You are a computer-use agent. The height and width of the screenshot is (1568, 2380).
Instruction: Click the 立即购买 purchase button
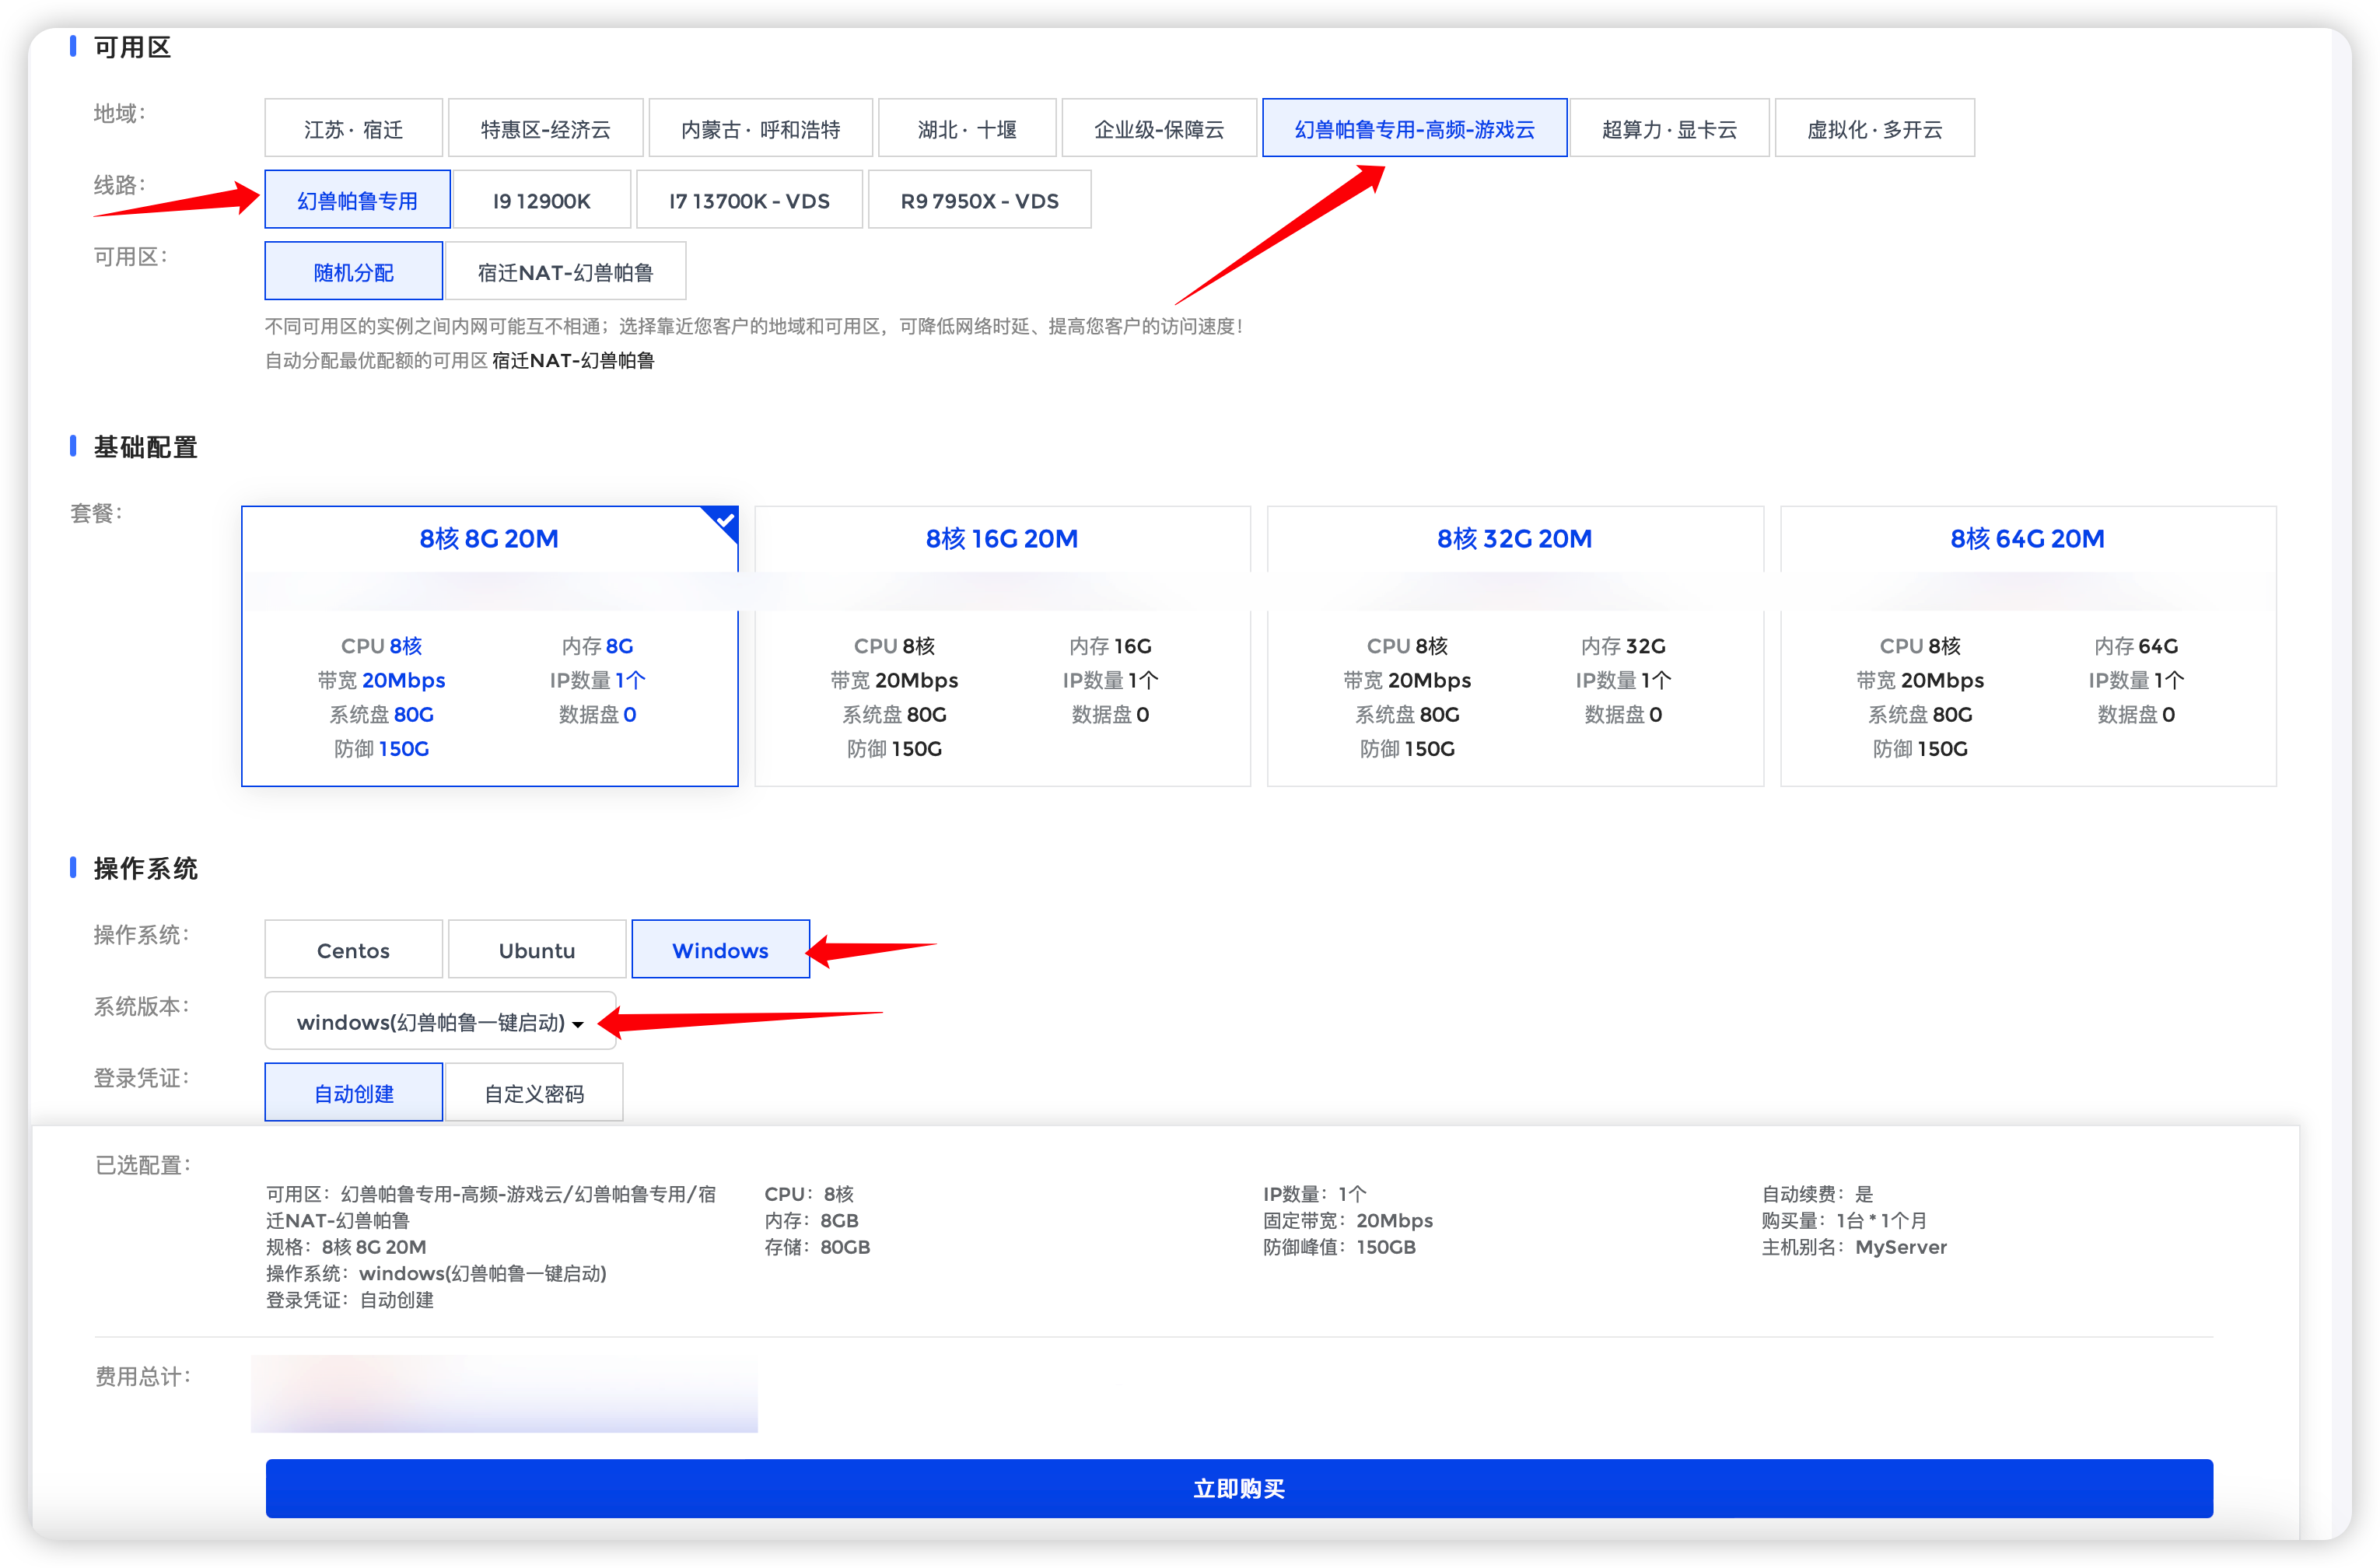[x=1238, y=1488]
